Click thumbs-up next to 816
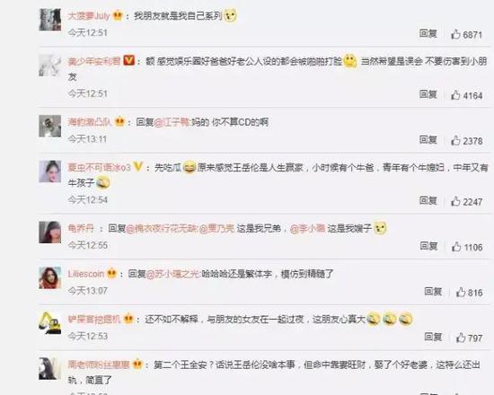The width and height of the screenshot is (494, 395). [x=461, y=292]
